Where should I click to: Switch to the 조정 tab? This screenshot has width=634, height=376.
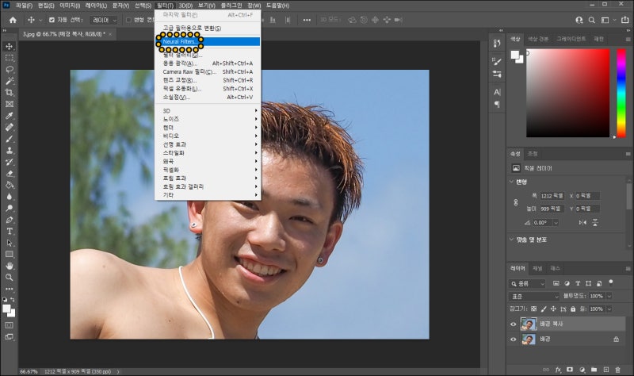(533, 154)
